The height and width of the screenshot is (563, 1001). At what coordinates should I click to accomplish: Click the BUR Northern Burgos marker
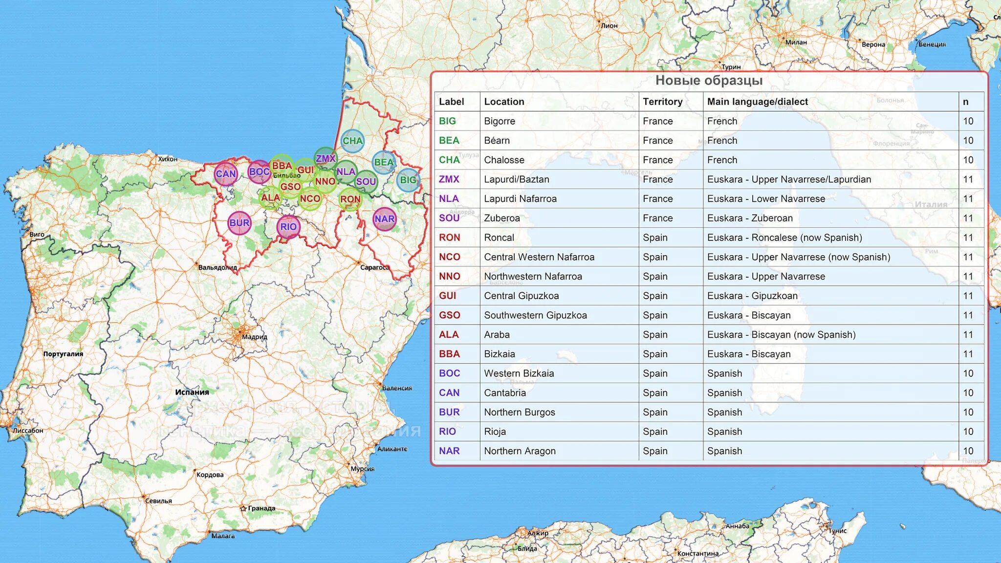(239, 223)
